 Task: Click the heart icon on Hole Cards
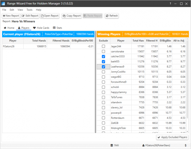pos(34,28)
